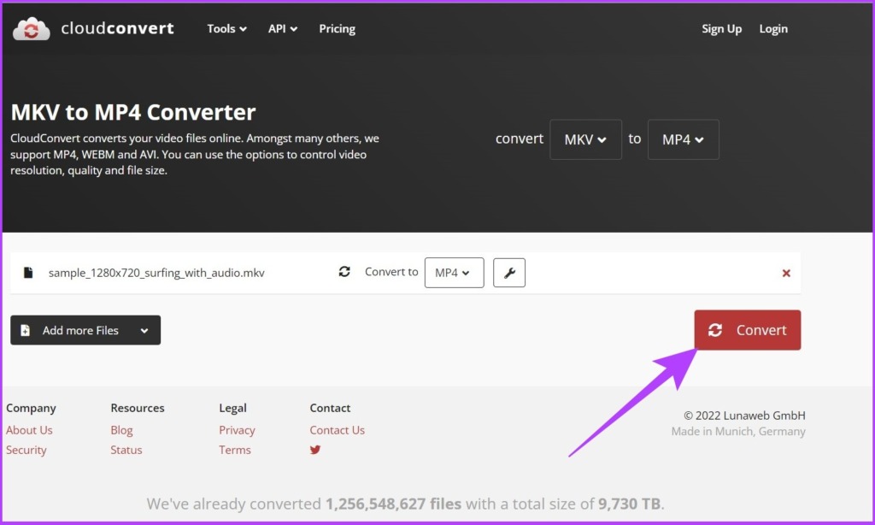Open the MKV source format dropdown

point(585,139)
